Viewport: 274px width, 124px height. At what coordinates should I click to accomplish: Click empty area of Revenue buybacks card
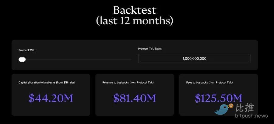pyautogui.click(x=135, y=110)
